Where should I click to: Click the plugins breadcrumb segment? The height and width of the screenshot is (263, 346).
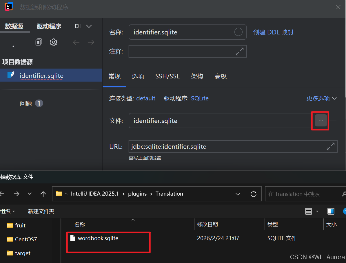coord(137,194)
